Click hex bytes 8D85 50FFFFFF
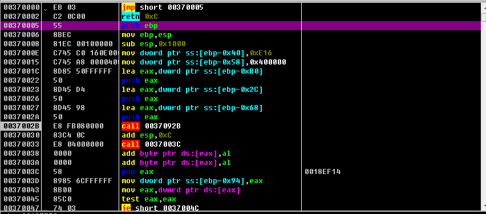 83,71
